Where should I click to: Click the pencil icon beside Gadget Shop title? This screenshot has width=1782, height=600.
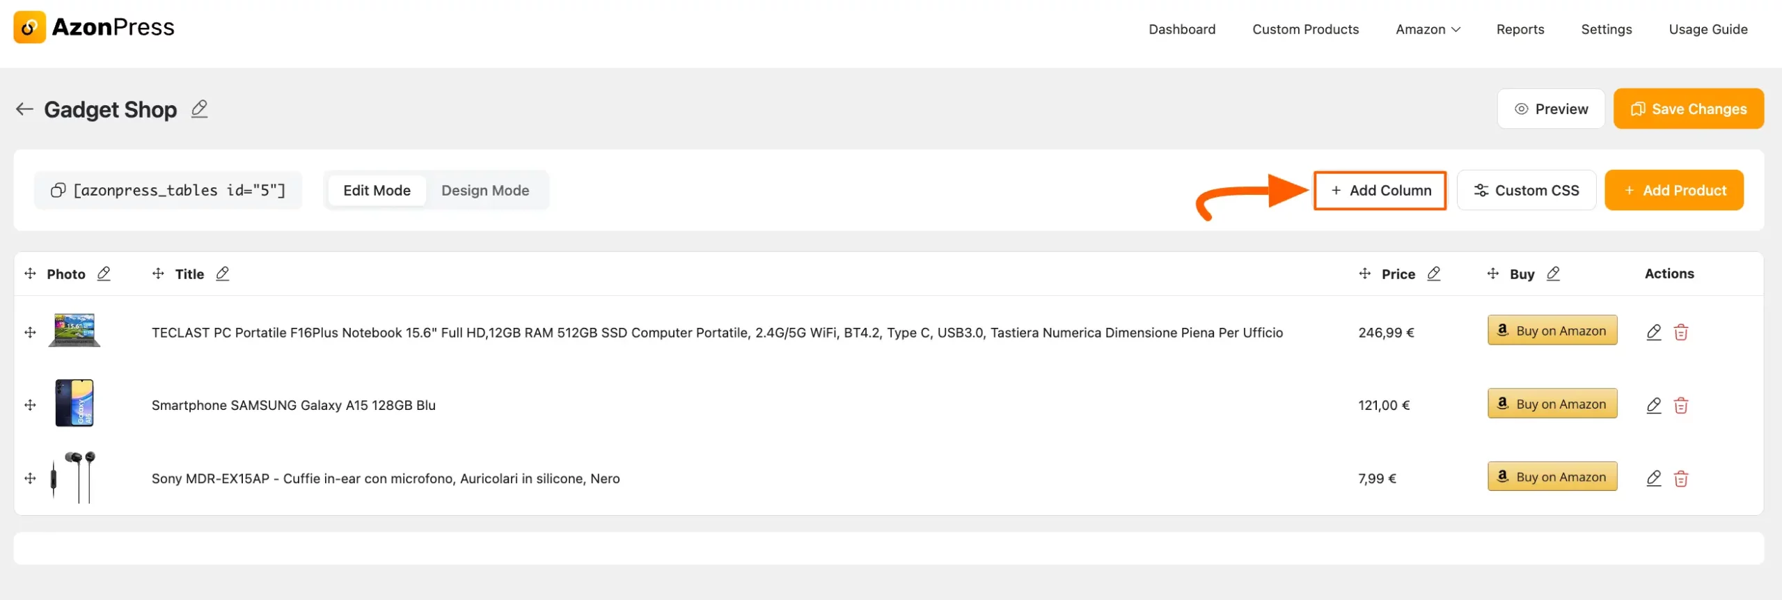tap(199, 109)
